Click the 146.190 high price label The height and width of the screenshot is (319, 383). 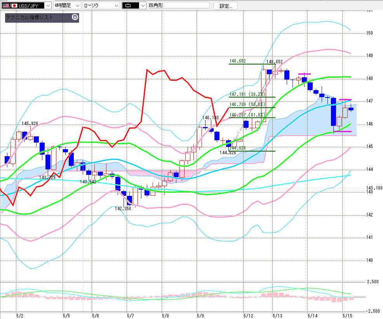point(210,118)
